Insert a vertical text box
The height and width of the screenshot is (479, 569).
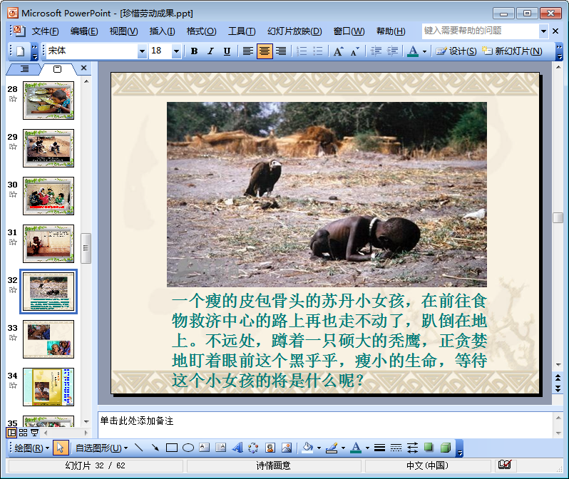pyautogui.click(x=220, y=448)
